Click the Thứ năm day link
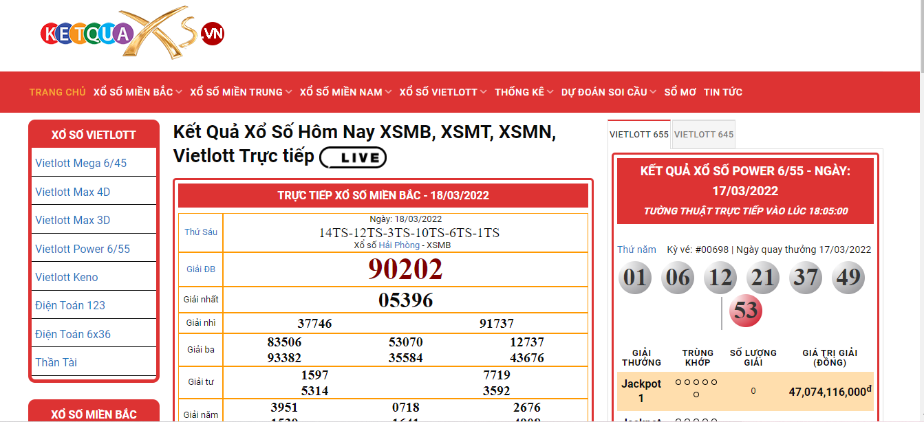The height and width of the screenshot is (422, 924). pyautogui.click(x=636, y=249)
